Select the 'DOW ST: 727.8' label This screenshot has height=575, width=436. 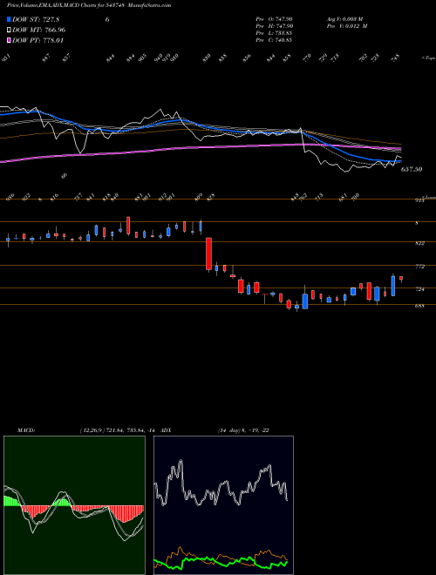click(36, 19)
